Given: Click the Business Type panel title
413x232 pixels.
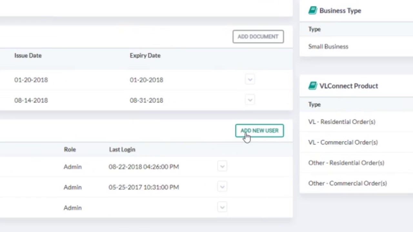Looking at the screenshot, I should 340,11.
